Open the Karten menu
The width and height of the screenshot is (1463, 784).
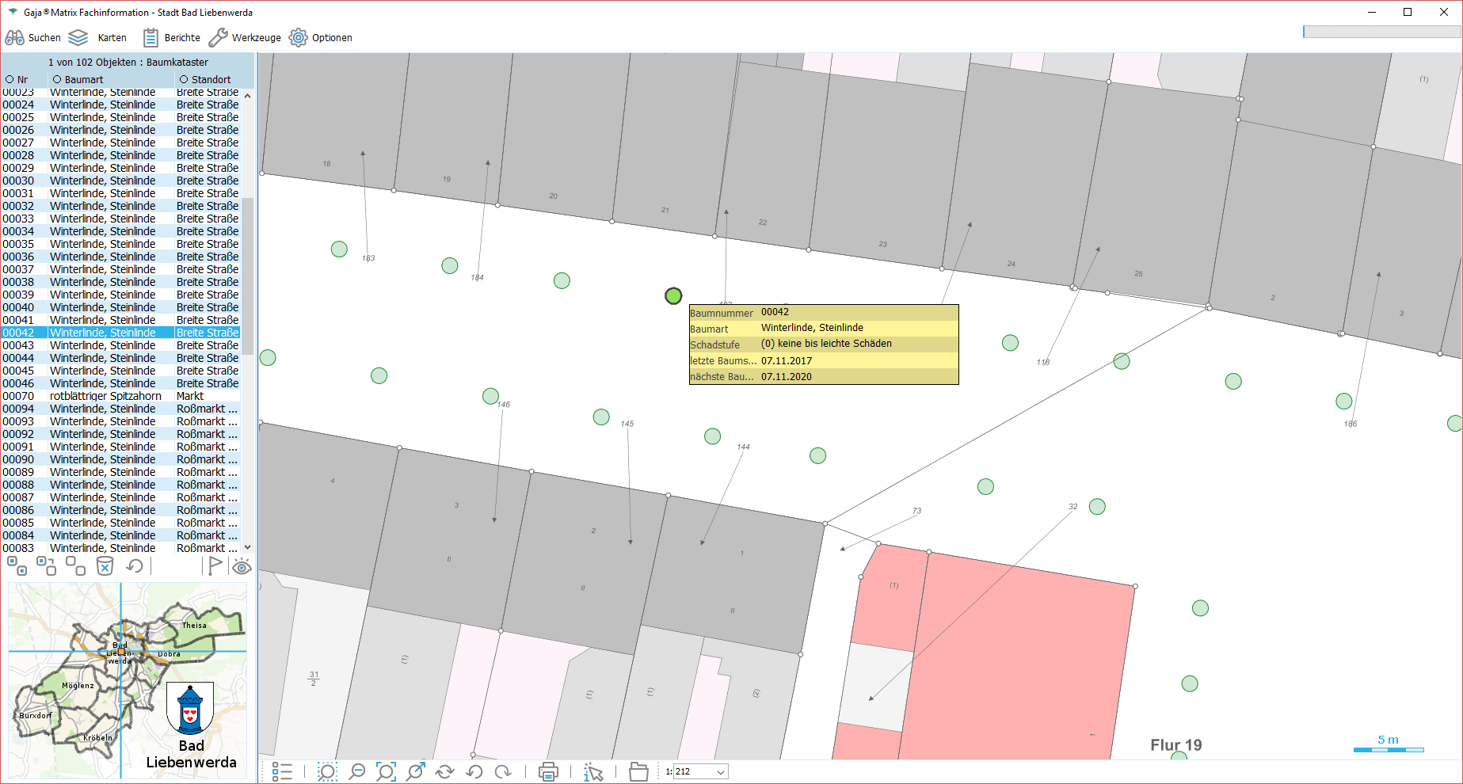click(x=97, y=38)
